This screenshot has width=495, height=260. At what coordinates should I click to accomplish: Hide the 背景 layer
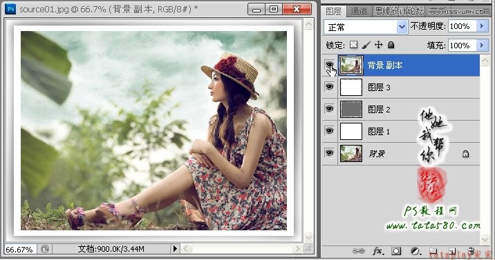tap(329, 152)
